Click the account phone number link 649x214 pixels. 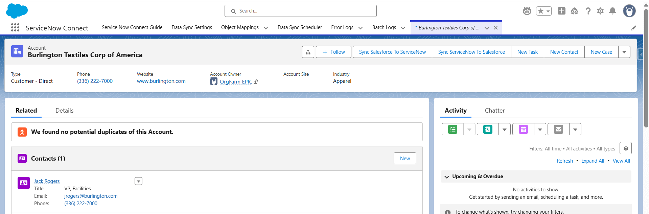[95, 81]
